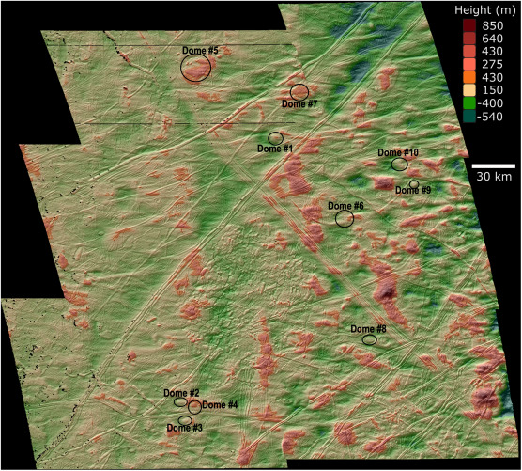Select the 640 m legend swatch
The width and height of the screenshot is (522, 471).
tap(469, 39)
